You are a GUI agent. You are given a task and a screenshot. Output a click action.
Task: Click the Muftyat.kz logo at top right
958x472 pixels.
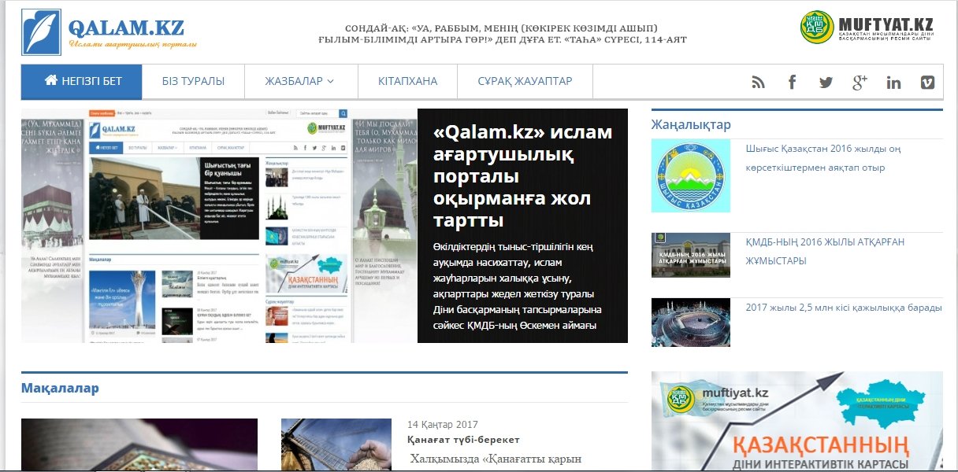[867, 28]
